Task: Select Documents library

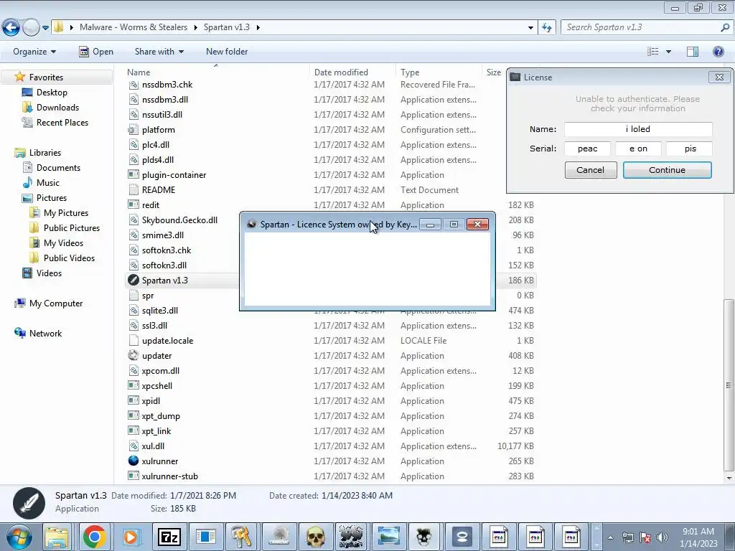Action: tap(58, 168)
